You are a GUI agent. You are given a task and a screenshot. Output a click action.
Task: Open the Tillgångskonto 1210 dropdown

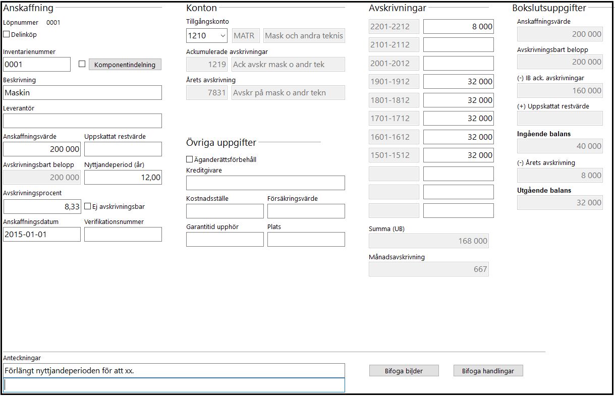click(207, 36)
